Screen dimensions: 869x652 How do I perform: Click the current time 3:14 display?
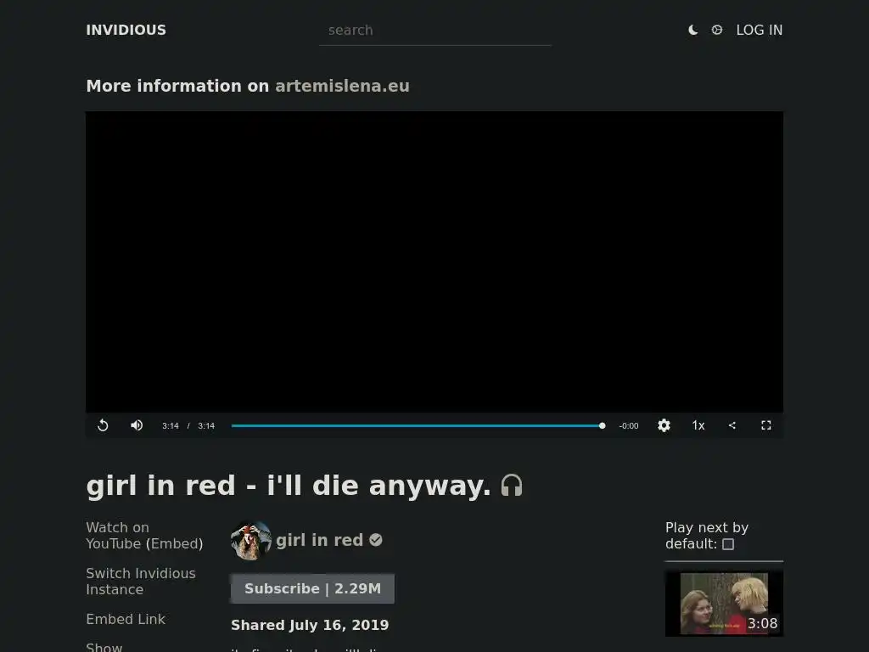(170, 426)
